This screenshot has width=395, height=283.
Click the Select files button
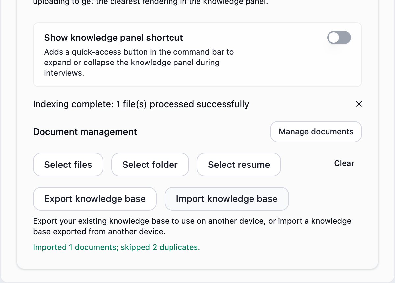click(68, 165)
